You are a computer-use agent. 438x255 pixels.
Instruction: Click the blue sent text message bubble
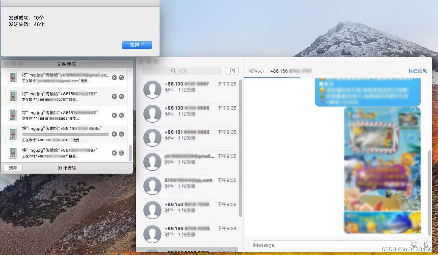367,92
